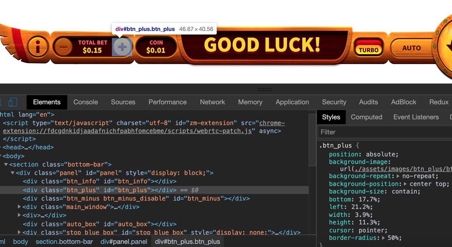
Task: Open the Event Listeners sidebar tab
Action: pyautogui.click(x=416, y=117)
